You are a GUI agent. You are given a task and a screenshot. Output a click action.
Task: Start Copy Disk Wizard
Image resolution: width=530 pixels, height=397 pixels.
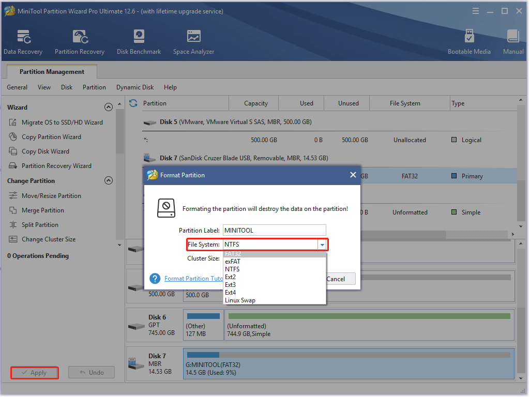coord(46,151)
